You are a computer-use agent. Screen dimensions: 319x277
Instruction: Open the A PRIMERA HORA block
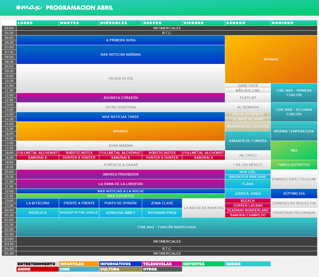point(121,40)
